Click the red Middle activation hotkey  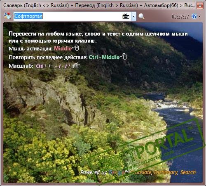63,48
